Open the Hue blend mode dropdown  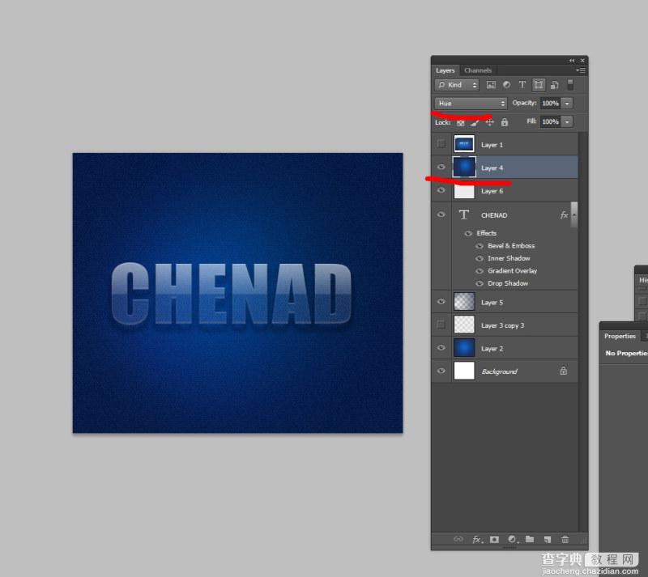tap(471, 104)
